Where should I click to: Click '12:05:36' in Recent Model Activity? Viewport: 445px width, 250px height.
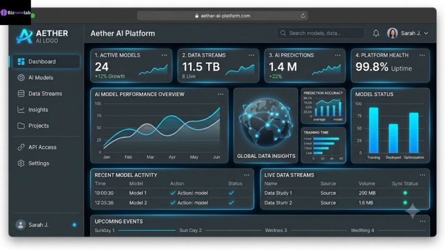pyautogui.click(x=104, y=203)
